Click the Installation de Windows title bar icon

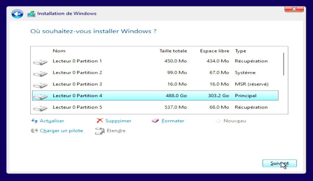coord(31,13)
